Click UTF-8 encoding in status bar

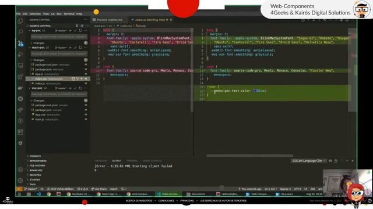298,189
